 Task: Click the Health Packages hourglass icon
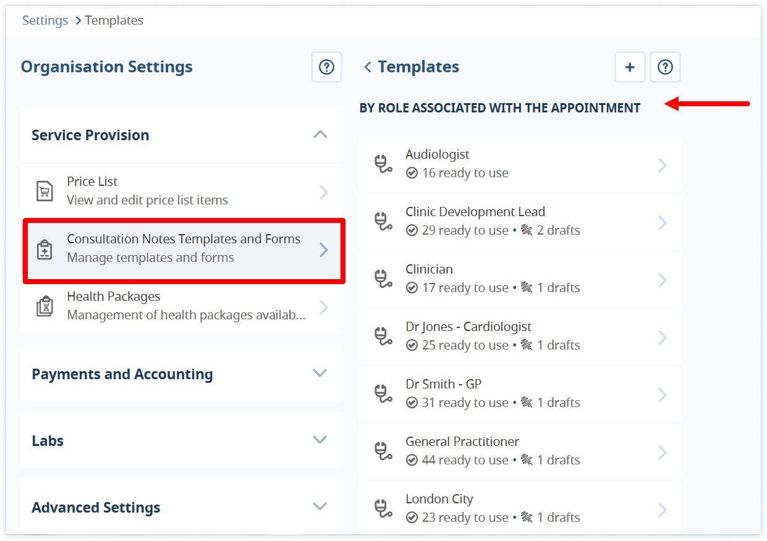(44, 305)
